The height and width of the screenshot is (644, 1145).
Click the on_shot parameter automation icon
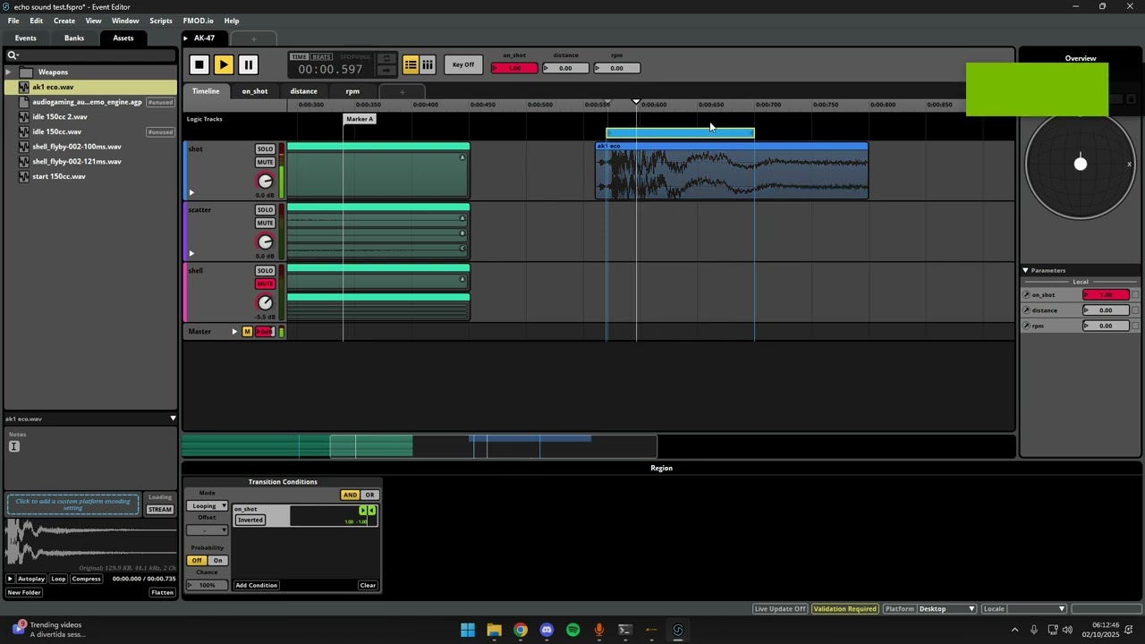(x=1027, y=295)
